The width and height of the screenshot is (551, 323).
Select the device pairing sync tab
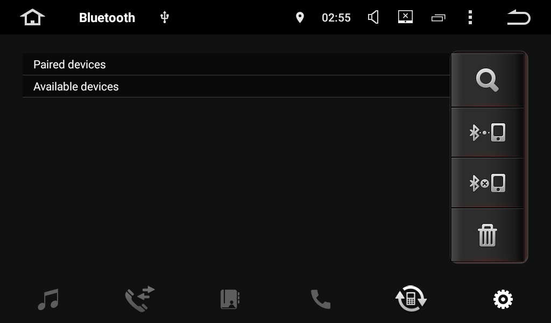pyautogui.click(x=411, y=299)
